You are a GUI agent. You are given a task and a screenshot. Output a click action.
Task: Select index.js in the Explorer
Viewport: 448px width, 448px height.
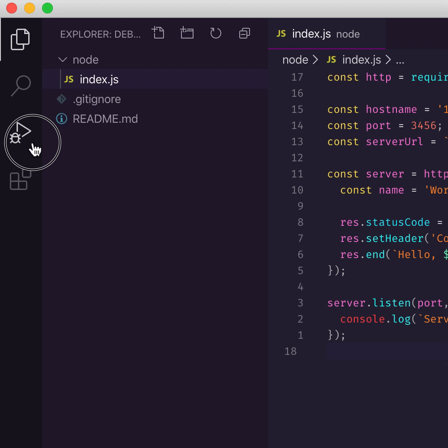click(x=99, y=79)
